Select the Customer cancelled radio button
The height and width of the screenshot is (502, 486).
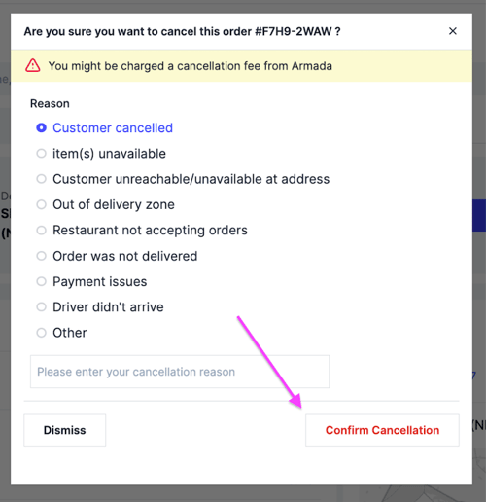(x=41, y=127)
